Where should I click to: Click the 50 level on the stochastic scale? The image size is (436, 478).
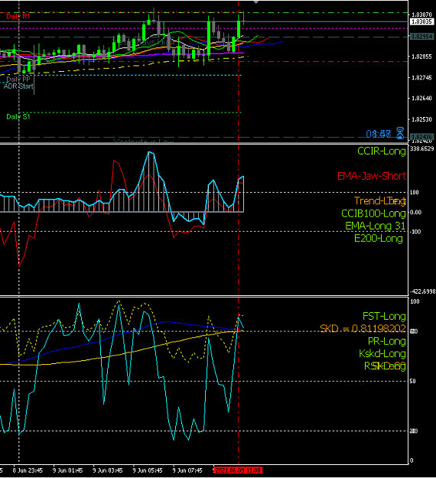pos(412,382)
